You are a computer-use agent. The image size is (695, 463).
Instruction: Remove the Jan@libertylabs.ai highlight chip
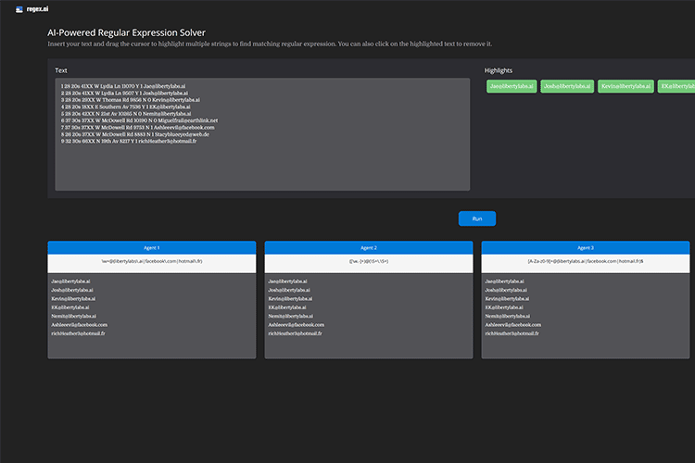(511, 86)
